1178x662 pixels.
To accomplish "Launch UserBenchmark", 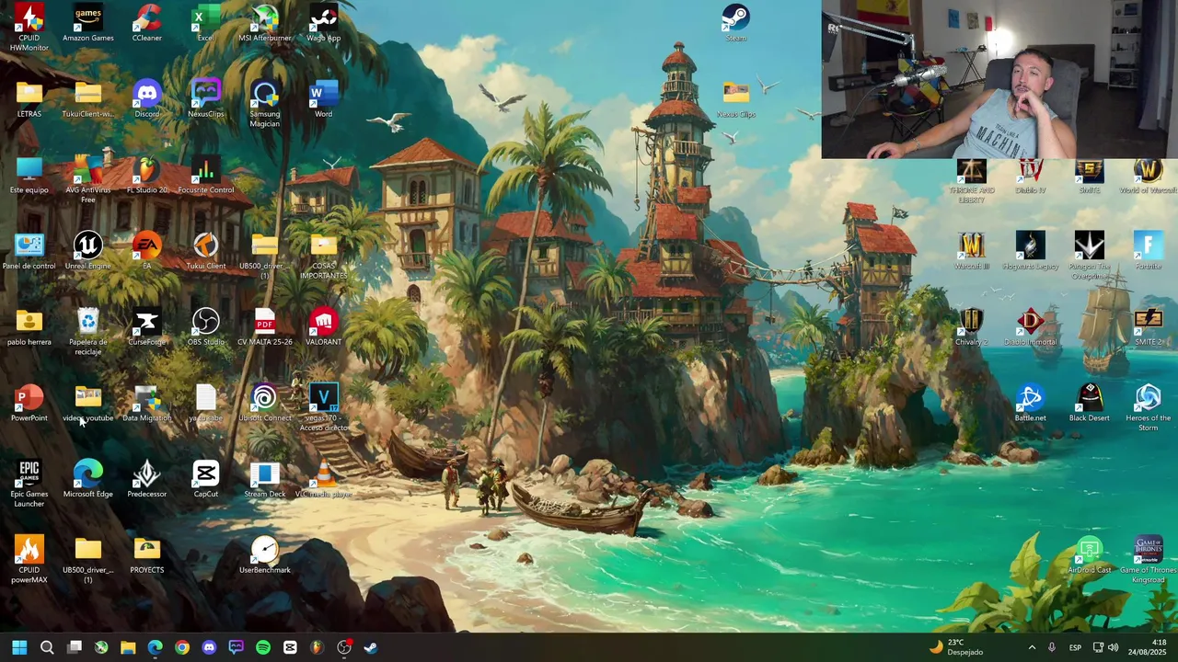I will [265, 554].
